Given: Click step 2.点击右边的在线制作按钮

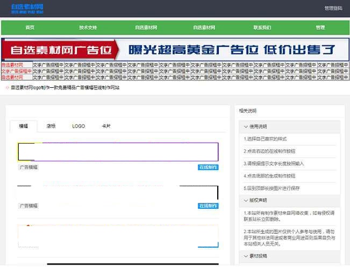Looking at the screenshot, I should pos(269,151).
